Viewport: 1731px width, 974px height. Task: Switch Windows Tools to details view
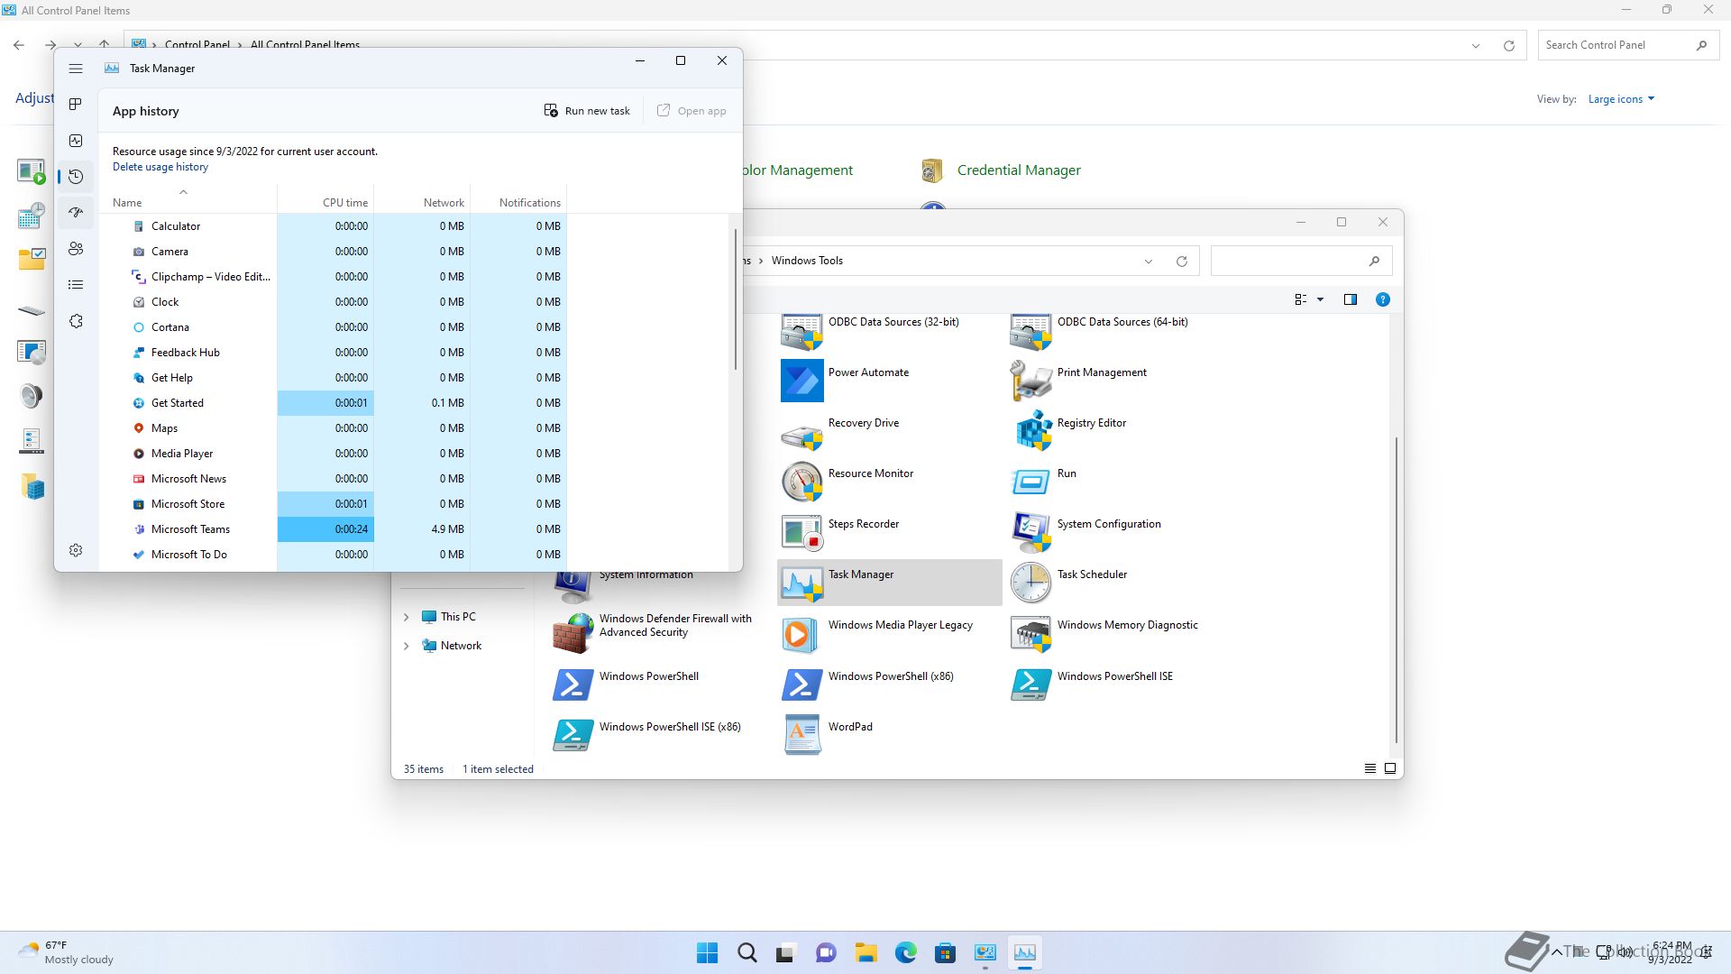[1369, 768]
